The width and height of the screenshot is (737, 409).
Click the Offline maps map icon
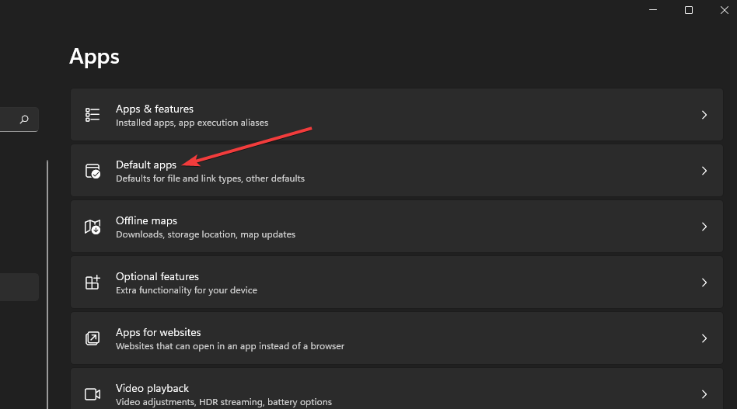click(93, 227)
